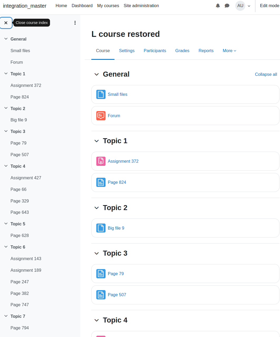The width and height of the screenshot is (280, 337).
Task: Click integration_master site brand link
Action: 25,6
